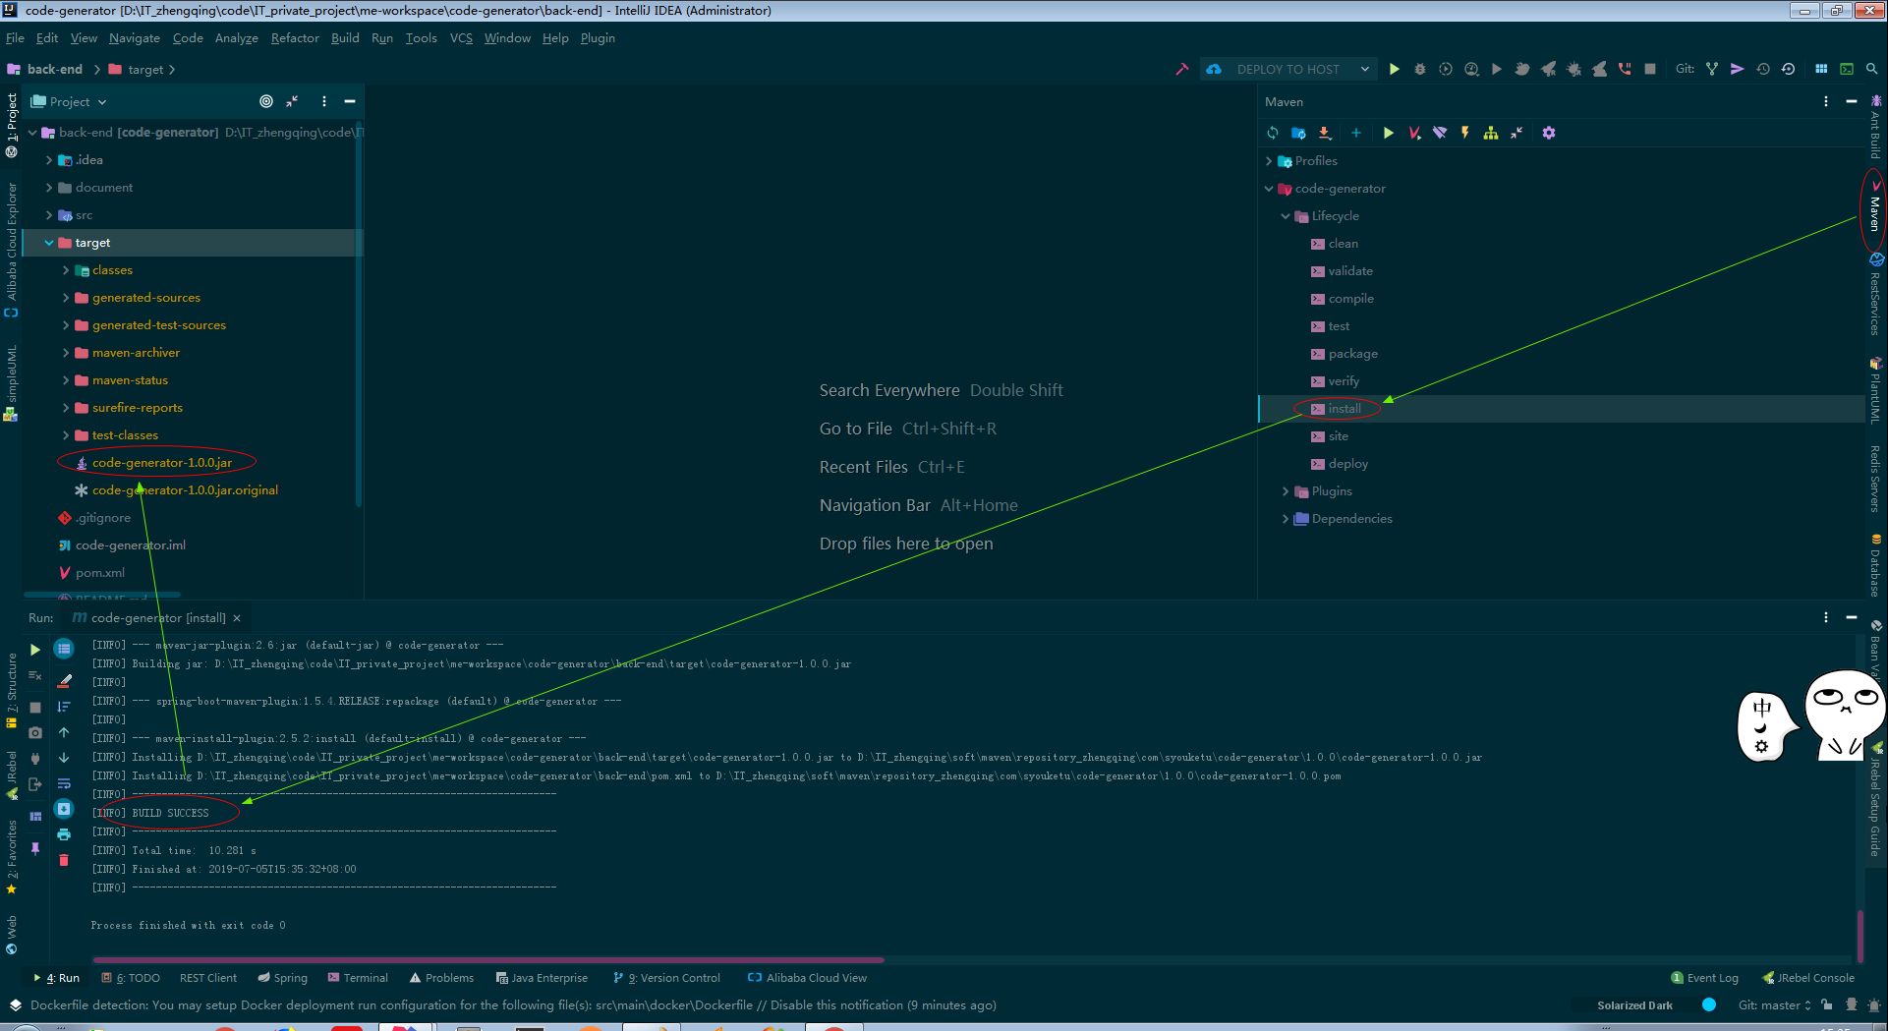This screenshot has width=1888, height=1031.
Task: Start debugging with the bug icon
Action: click(1419, 69)
